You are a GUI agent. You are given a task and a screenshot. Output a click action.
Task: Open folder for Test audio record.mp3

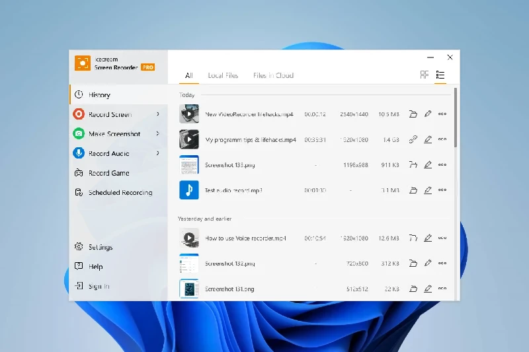click(413, 190)
